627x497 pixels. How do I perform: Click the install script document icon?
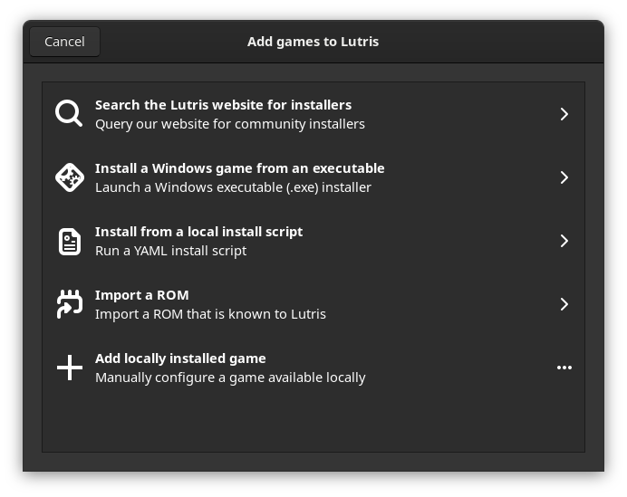69,241
